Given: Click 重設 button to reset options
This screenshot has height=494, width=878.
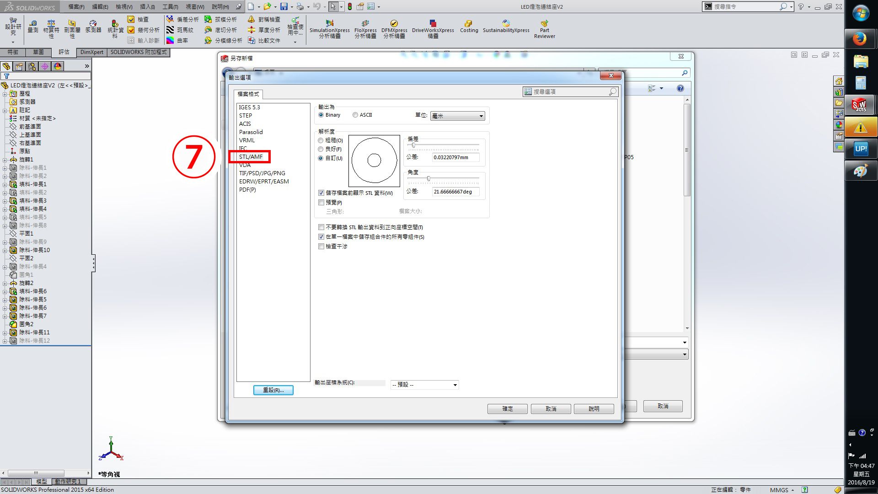Looking at the screenshot, I should (x=273, y=390).
